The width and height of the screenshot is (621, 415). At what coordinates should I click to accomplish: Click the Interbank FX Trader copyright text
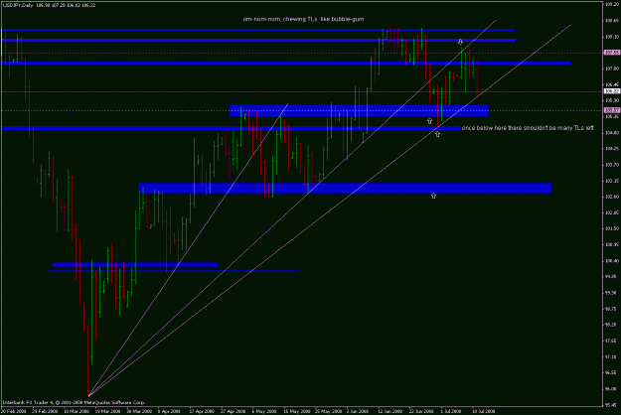pos(75,403)
